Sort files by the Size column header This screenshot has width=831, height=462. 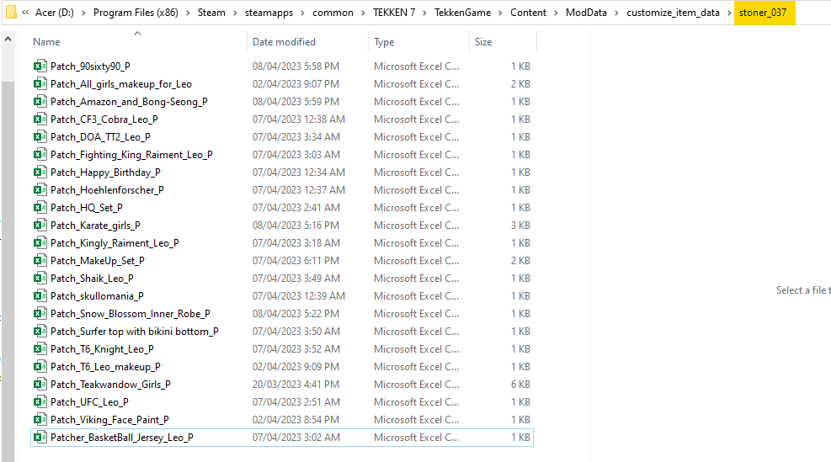pyautogui.click(x=482, y=42)
